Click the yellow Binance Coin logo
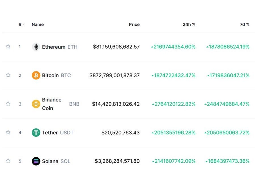Screen dimensions: 255x191 tap(36, 104)
